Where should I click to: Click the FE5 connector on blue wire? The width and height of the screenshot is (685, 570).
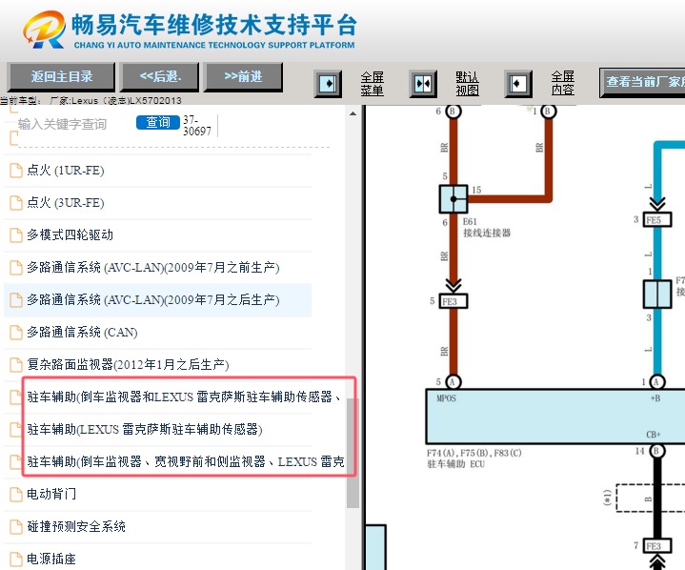[x=657, y=219]
